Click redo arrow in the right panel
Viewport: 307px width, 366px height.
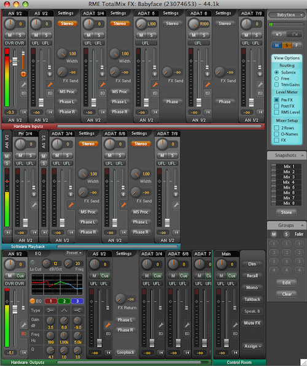294,34
